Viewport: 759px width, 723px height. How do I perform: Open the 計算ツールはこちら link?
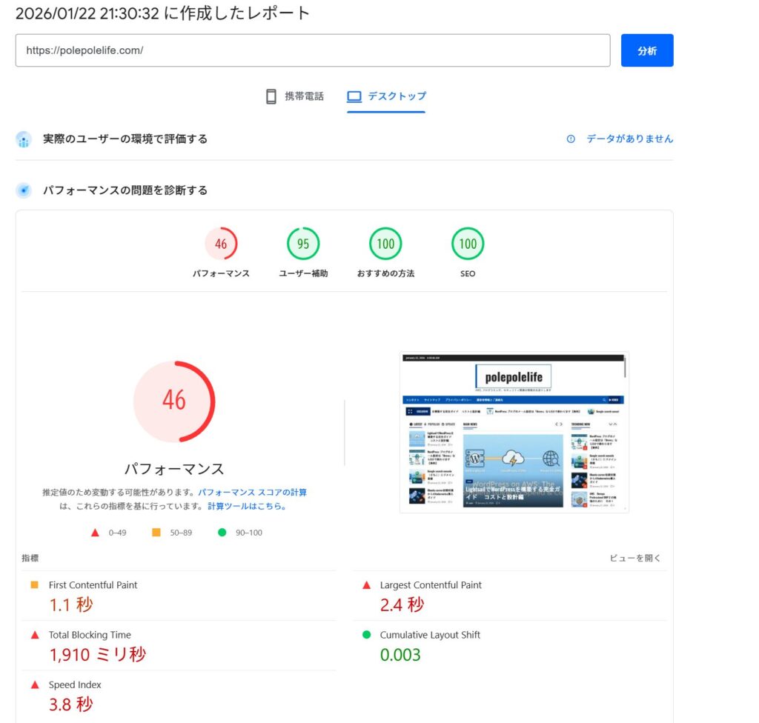tap(247, 506)
